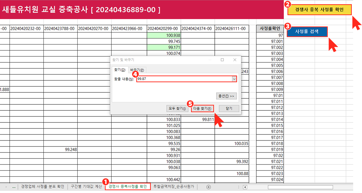Select cell with value 100.038
The image size is (362, 193).
coord(164,161)
